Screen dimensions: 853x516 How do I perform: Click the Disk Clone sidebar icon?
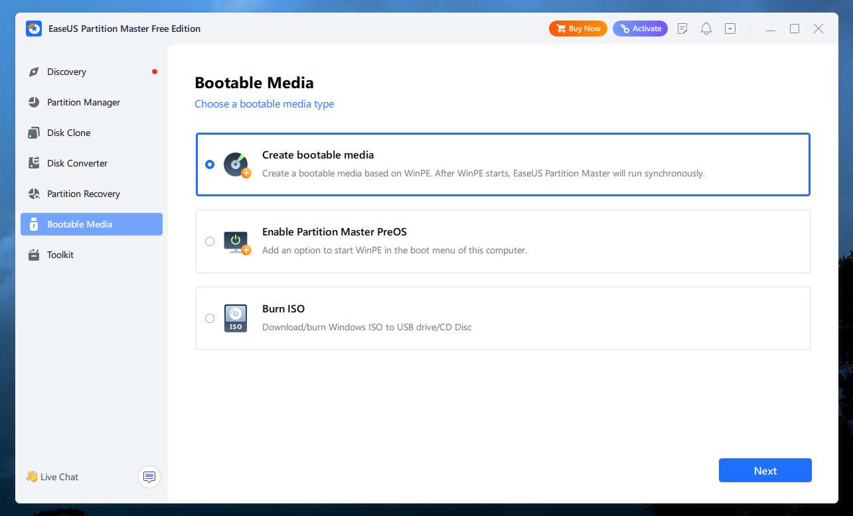(34, 133)
